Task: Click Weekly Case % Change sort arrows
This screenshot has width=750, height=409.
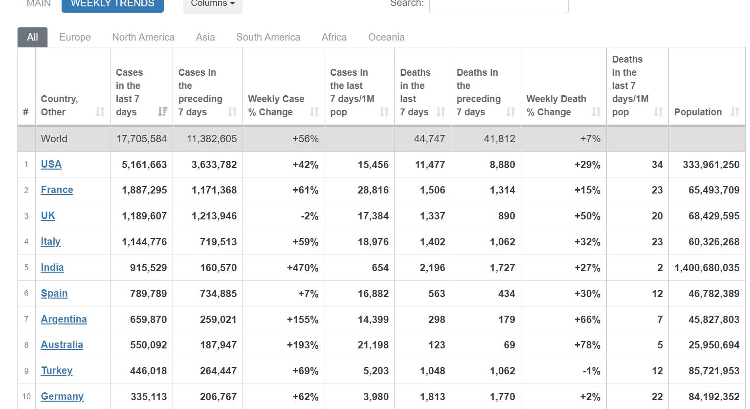Action: [314, 112]
